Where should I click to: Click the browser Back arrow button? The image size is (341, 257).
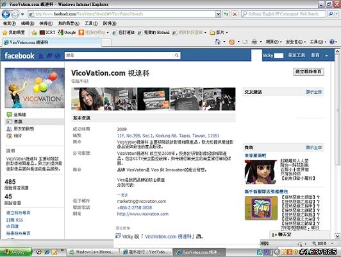pos(6,14)
